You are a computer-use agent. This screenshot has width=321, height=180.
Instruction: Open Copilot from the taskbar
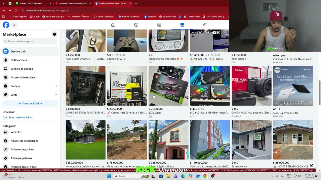[190, 176]
